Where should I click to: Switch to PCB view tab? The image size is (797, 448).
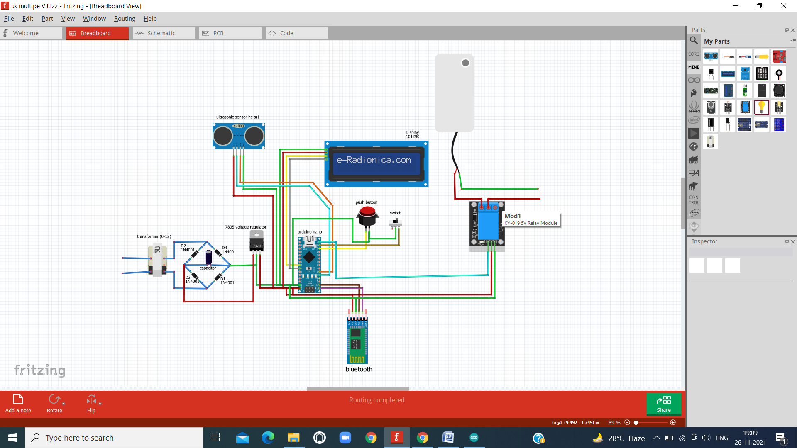[219, 33]
